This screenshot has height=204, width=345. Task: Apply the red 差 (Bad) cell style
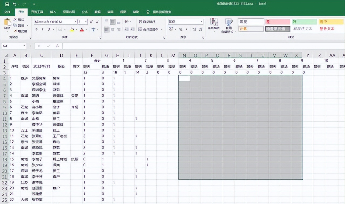[x=278, y=22]
